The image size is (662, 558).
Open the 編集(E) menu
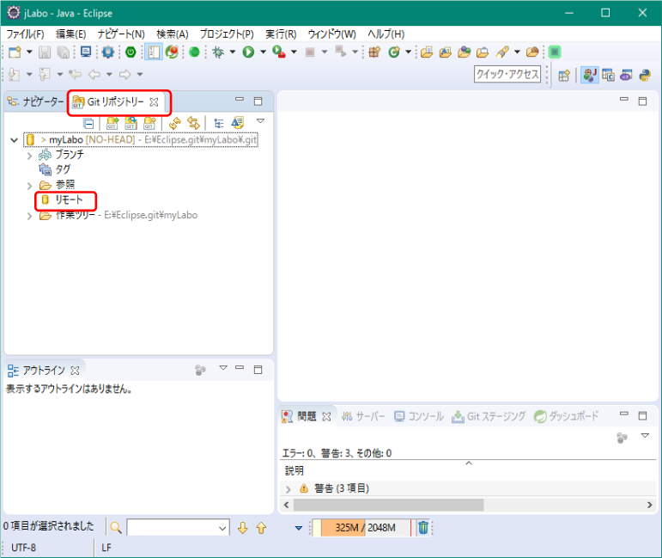click(70, 34)
